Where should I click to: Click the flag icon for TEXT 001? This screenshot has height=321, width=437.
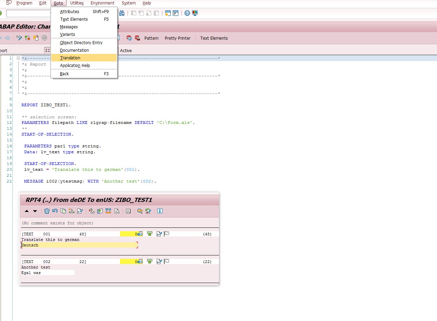point(167,234)
